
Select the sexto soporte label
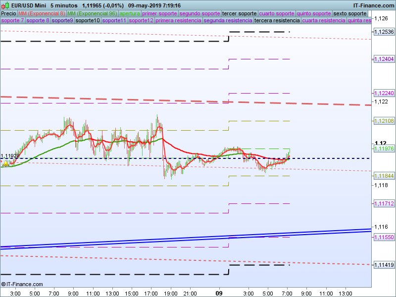(x=350, y=13)
